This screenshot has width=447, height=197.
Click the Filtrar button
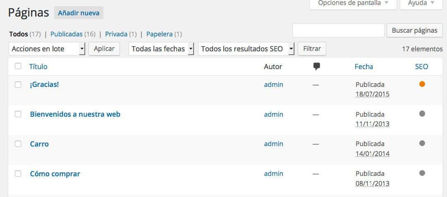pos(312,49)
